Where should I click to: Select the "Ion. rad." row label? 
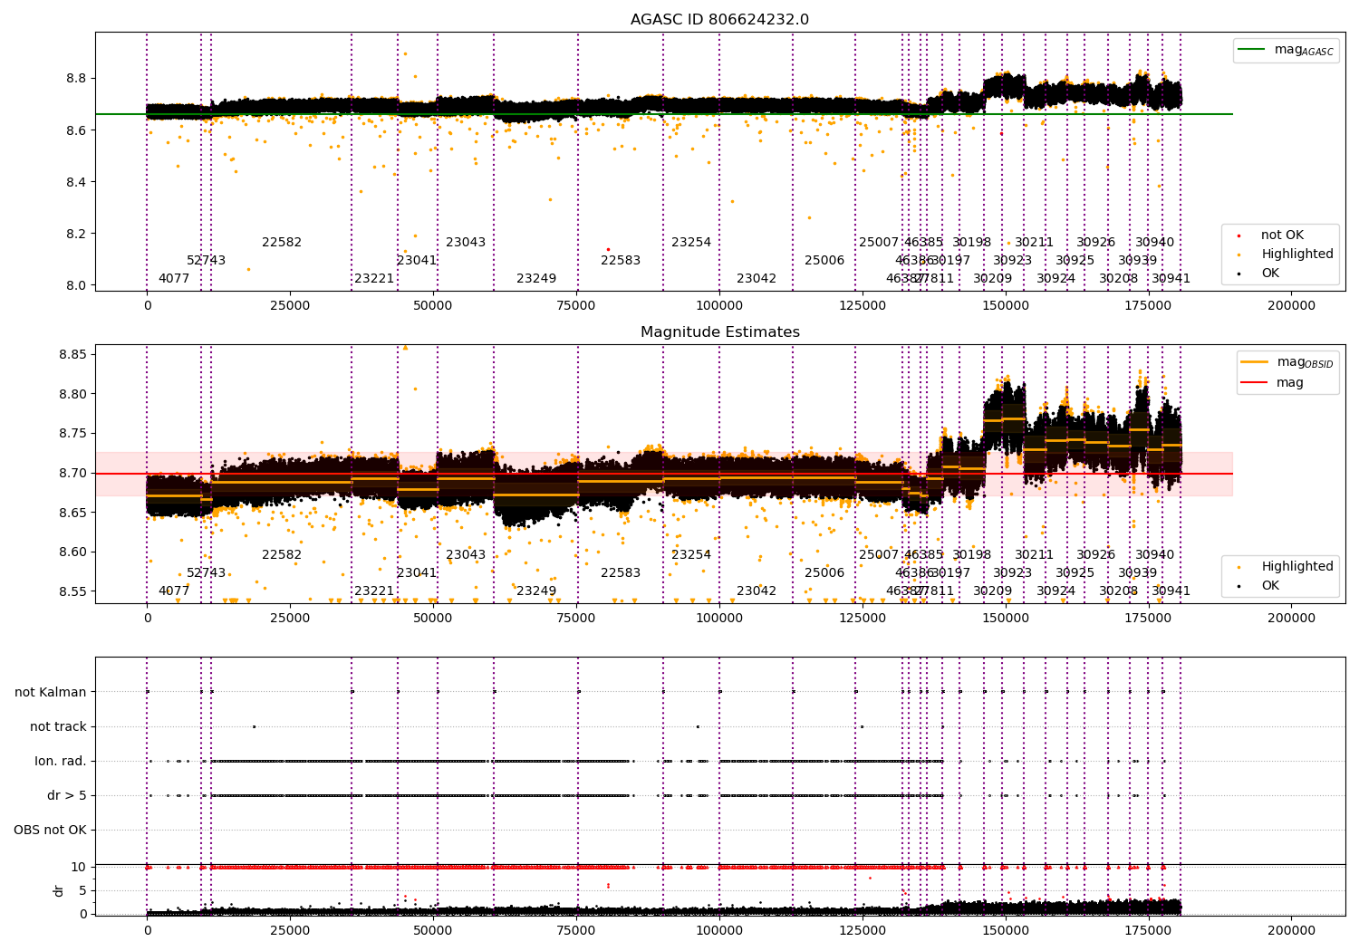pos(61,761)
